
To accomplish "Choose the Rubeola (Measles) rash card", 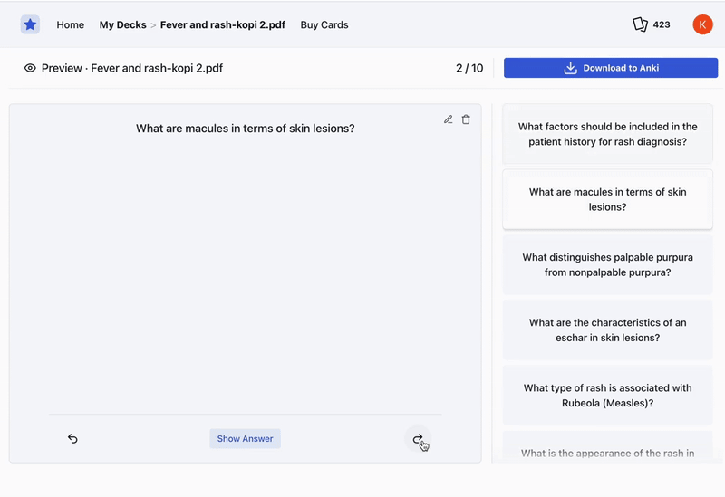I will tap(607, 395).
